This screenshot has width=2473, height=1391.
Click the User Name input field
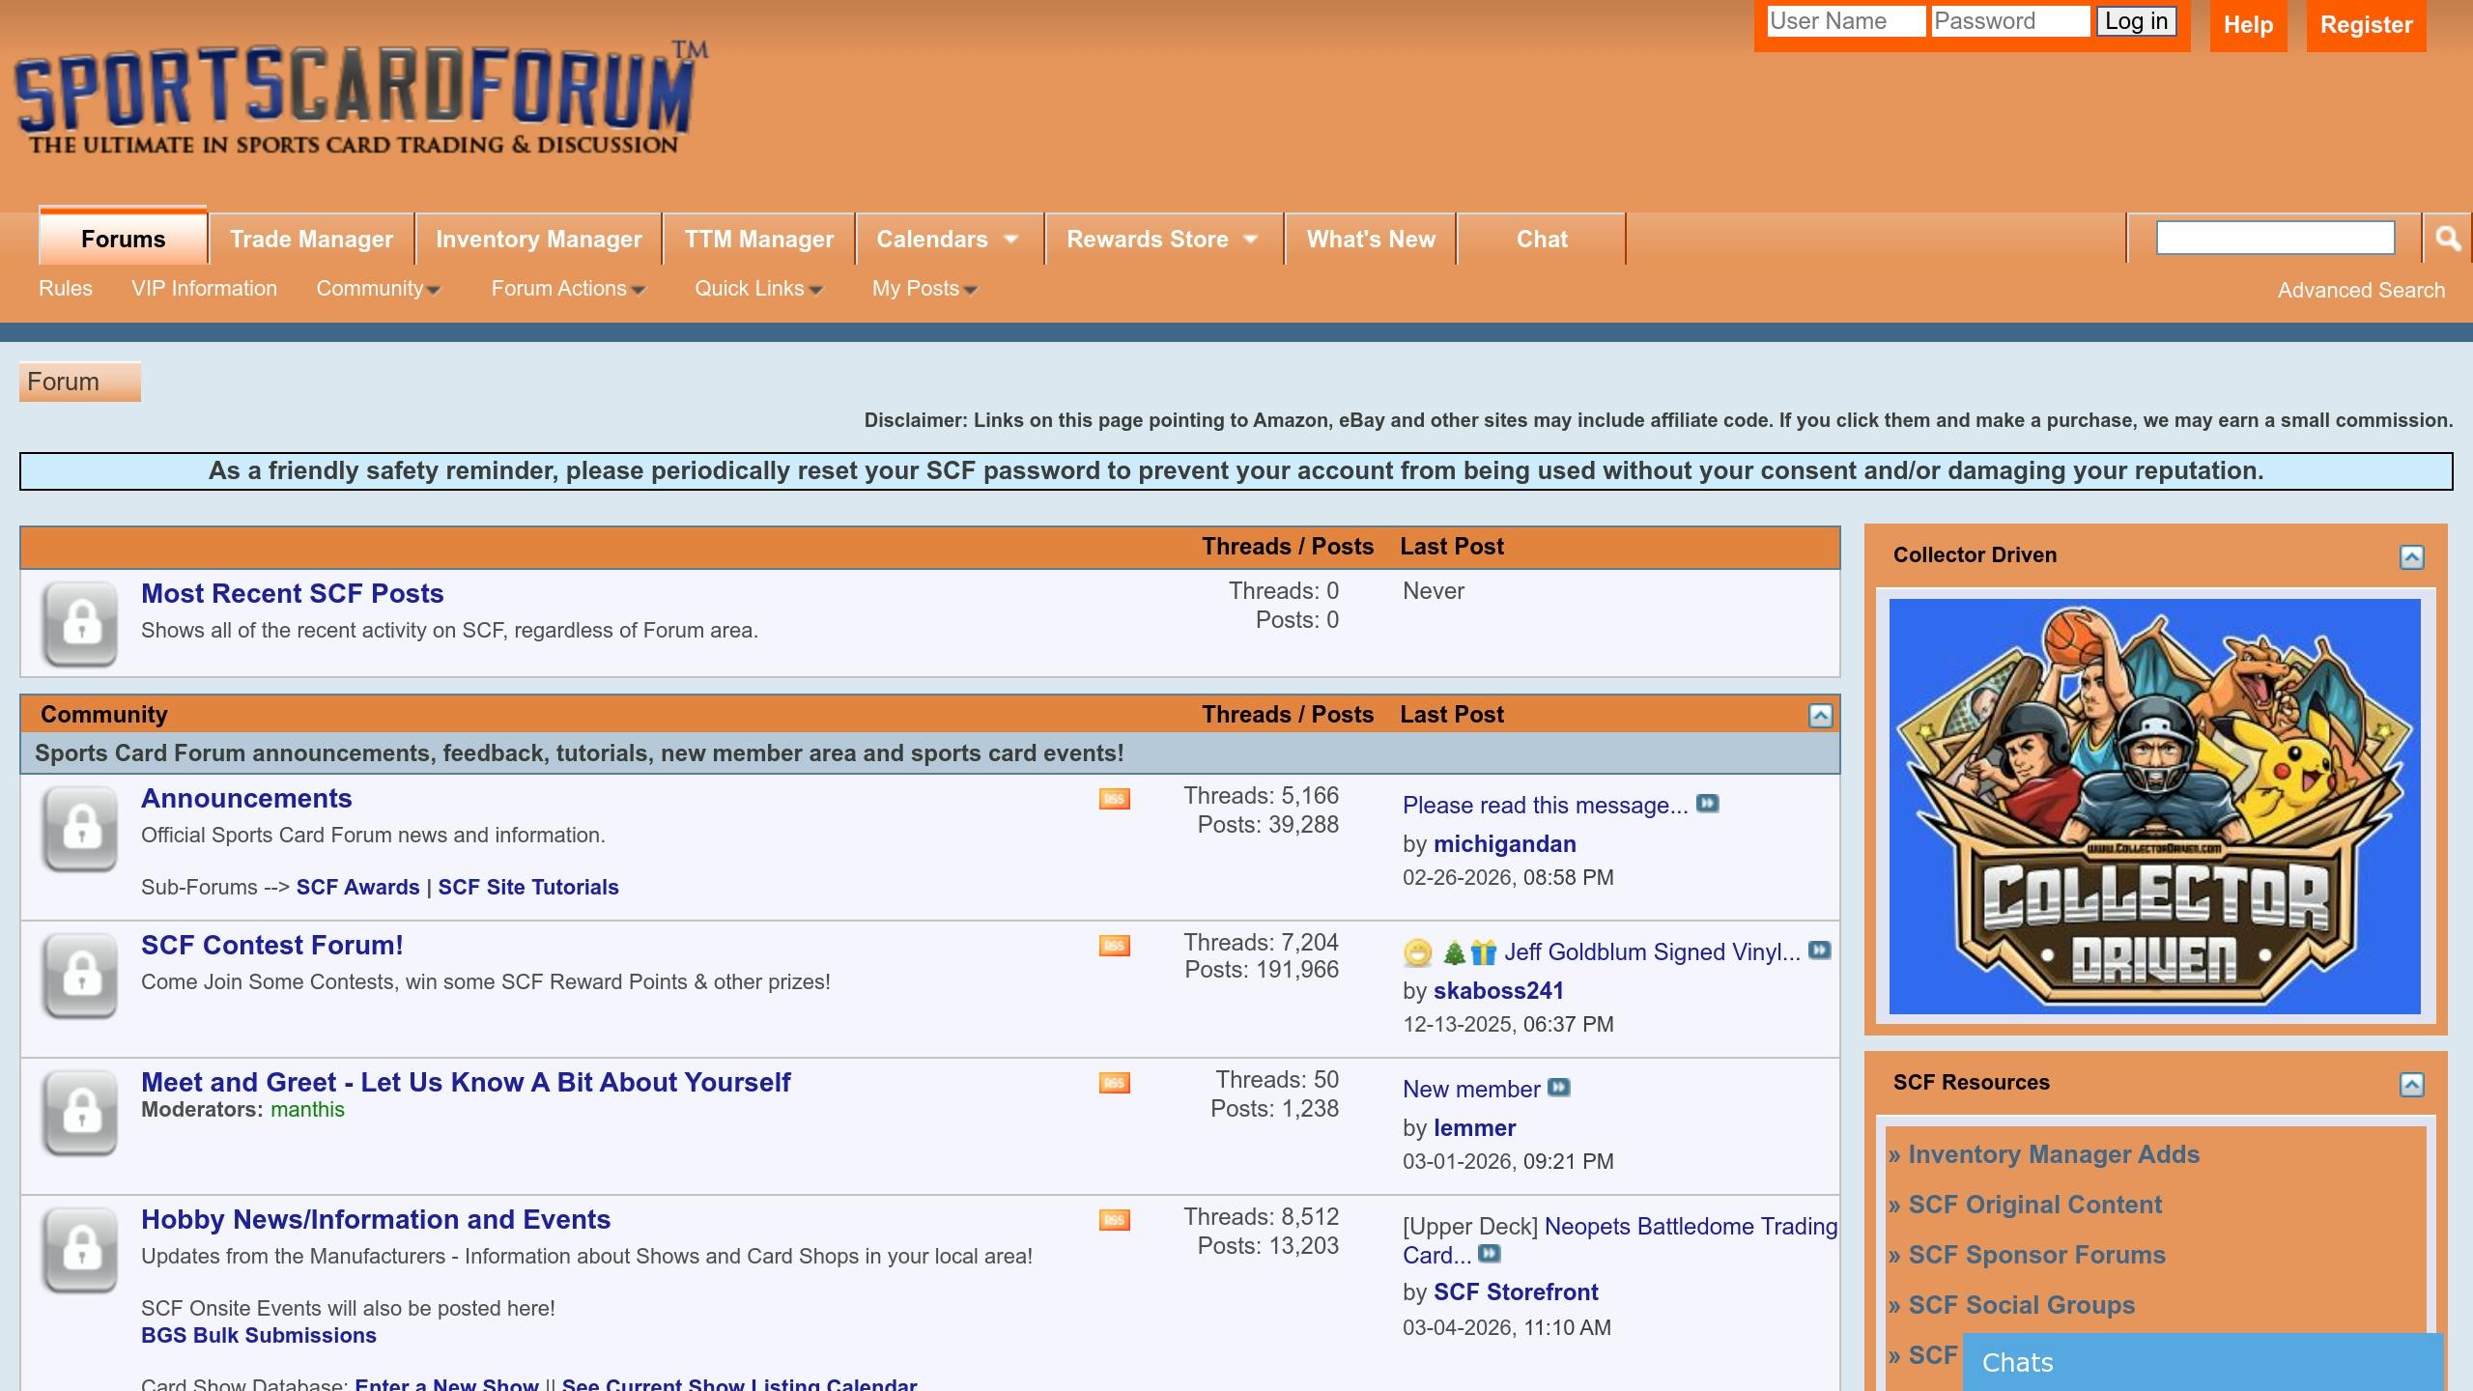tap(1845, 21)
